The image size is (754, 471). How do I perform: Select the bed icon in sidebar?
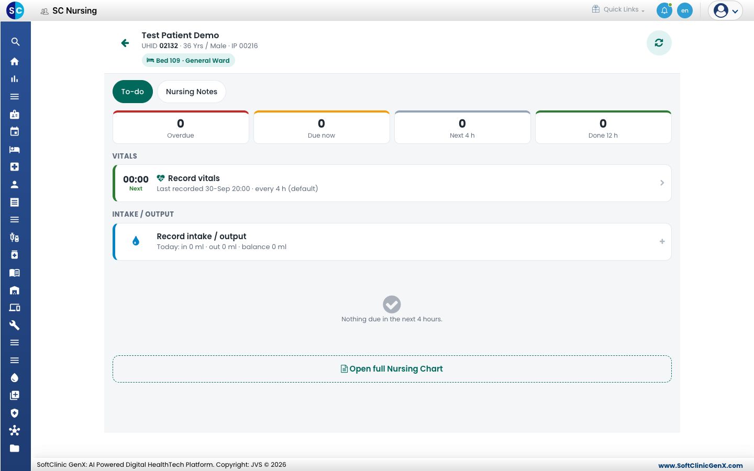pos(15,149)
